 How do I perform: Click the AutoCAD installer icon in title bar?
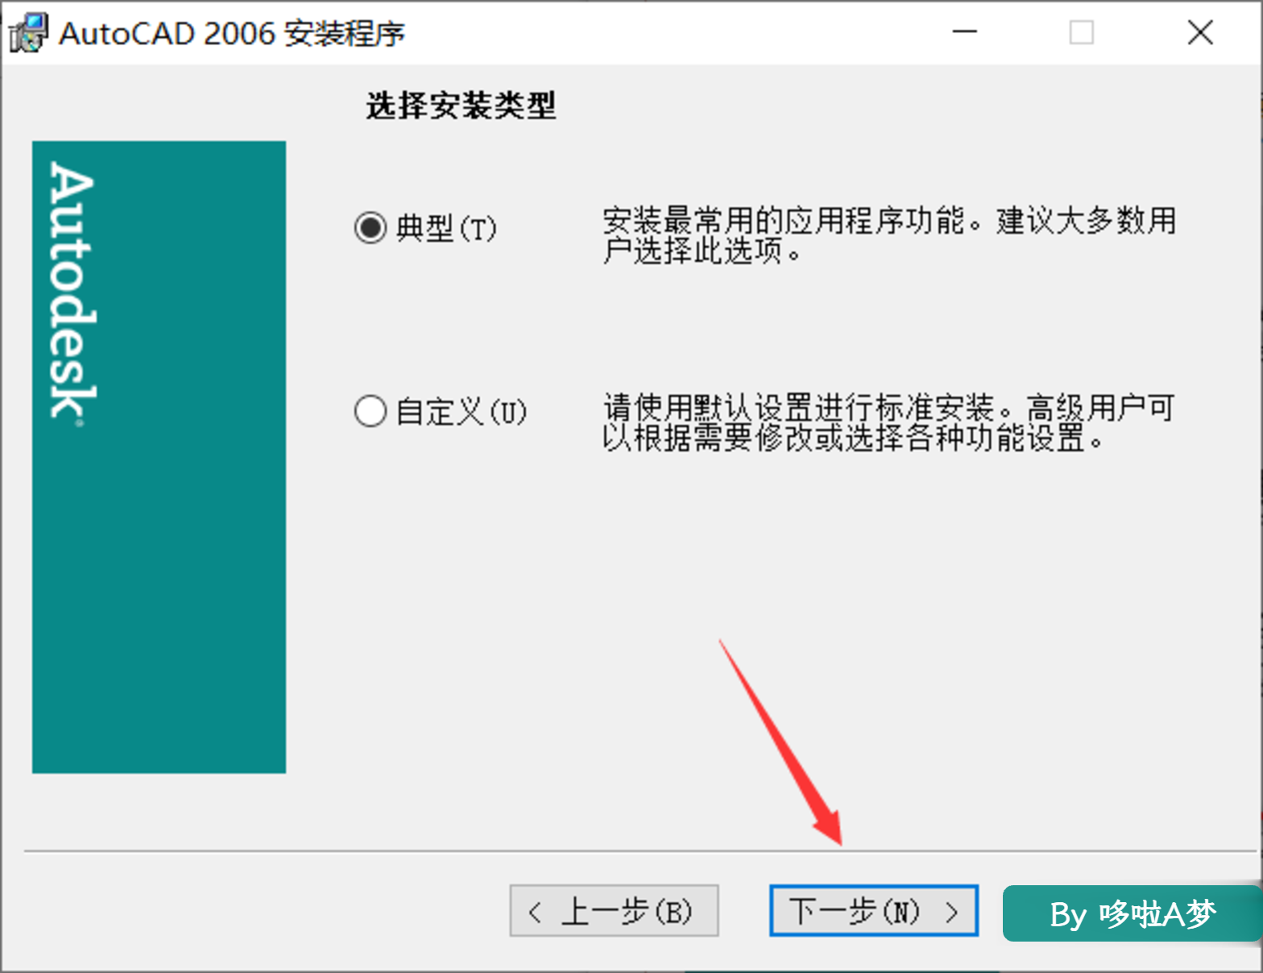click(x=28, y=33)
